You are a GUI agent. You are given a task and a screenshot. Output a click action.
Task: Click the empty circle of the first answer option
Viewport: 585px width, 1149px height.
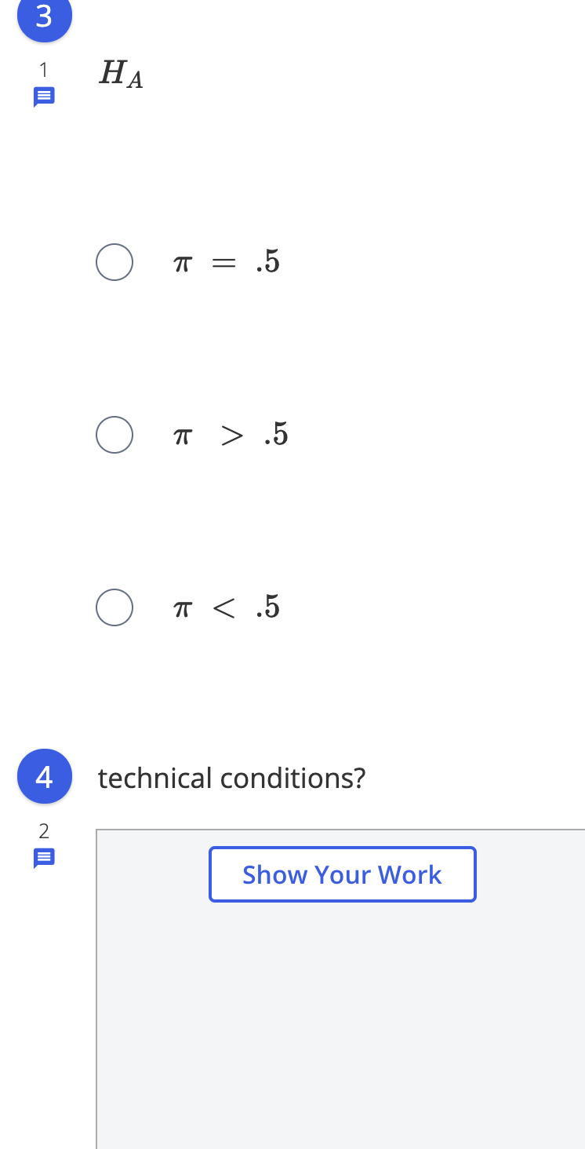click(114, 262)
